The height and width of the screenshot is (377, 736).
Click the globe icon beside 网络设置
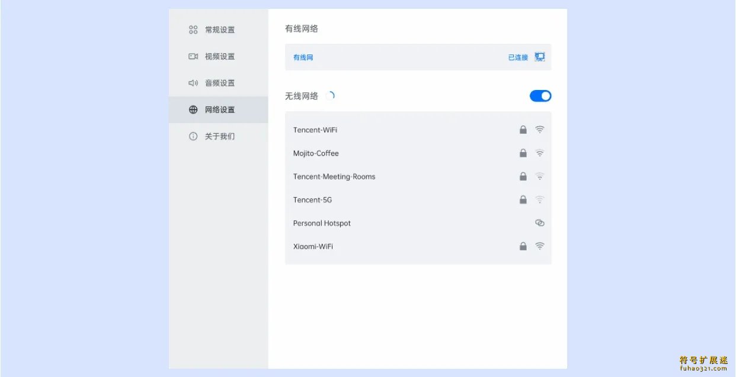point(193,109)
